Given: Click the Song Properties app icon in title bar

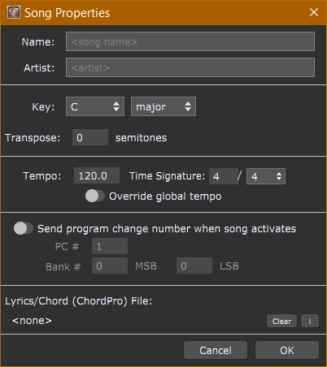Looking at the screenshot, I should 14,12.
